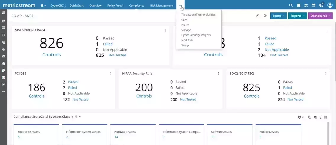Open the three-dot menu on HIPAA Security Rule card
This screenshot has height=145, width=336.
tap(218, 74)
